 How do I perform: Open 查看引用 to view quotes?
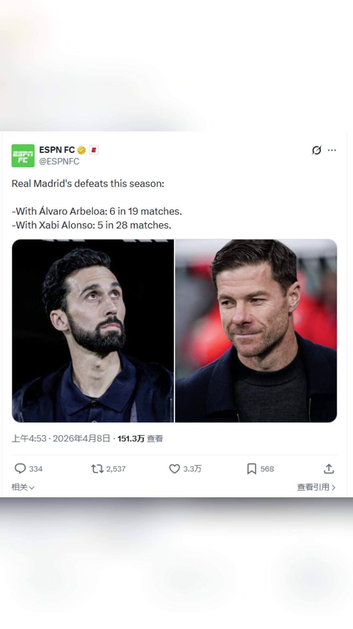[316, 487]
